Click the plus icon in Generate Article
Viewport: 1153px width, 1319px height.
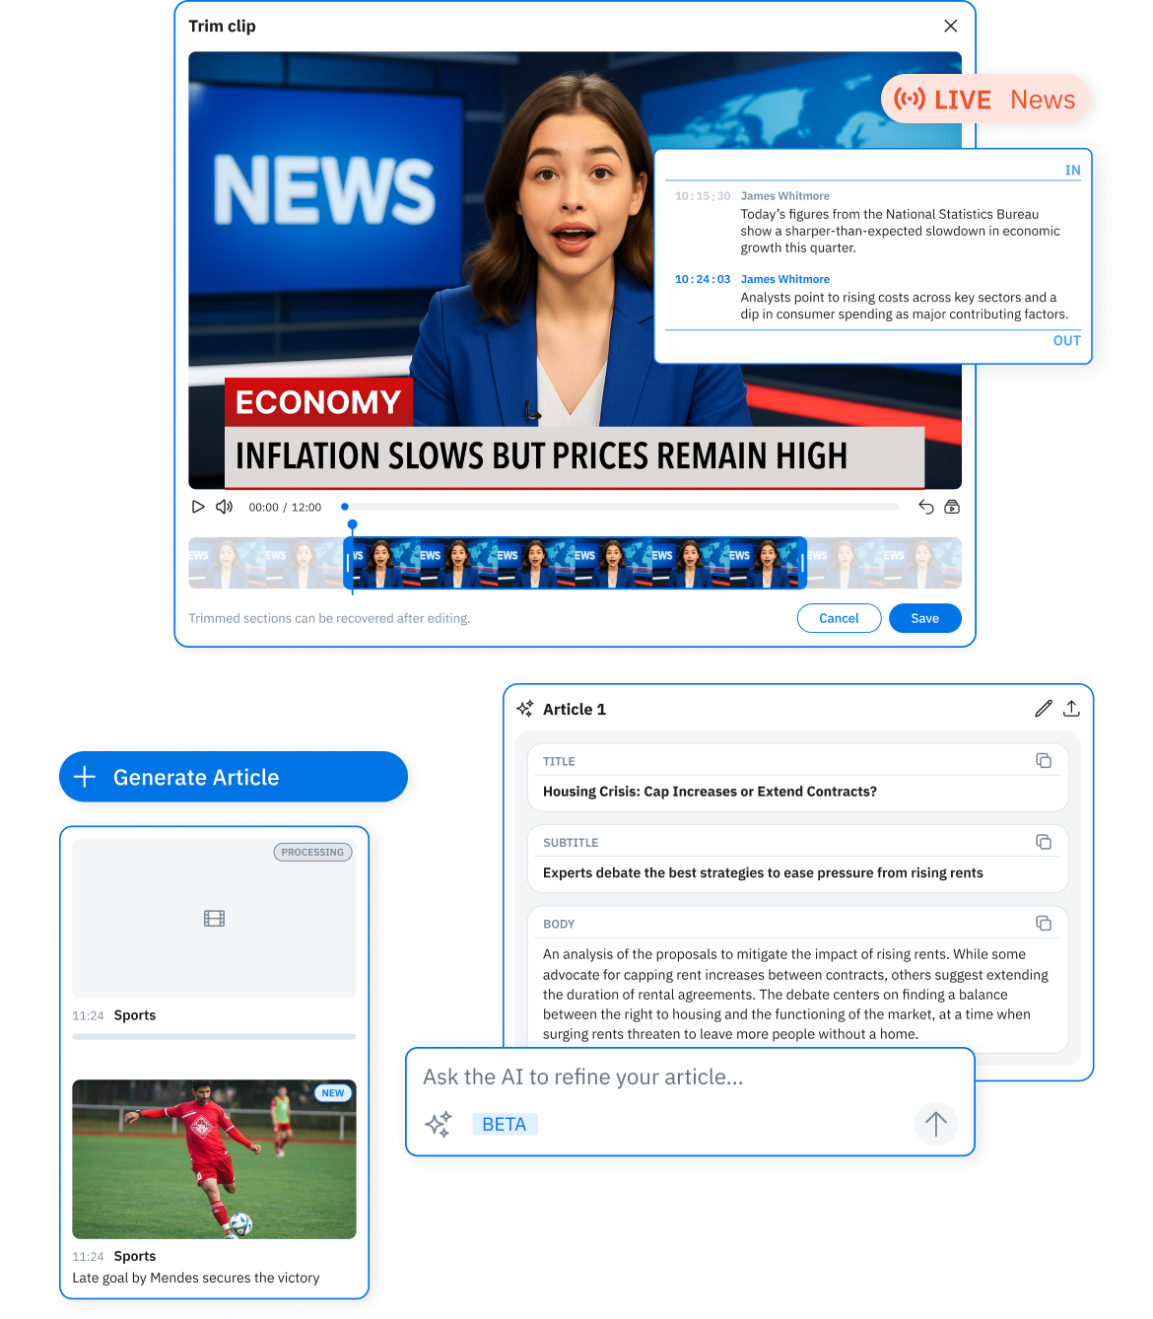point(85,777)
